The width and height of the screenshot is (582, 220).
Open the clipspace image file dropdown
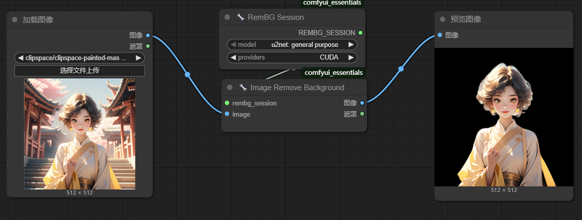pyautogui.click(x=79, y=58)
